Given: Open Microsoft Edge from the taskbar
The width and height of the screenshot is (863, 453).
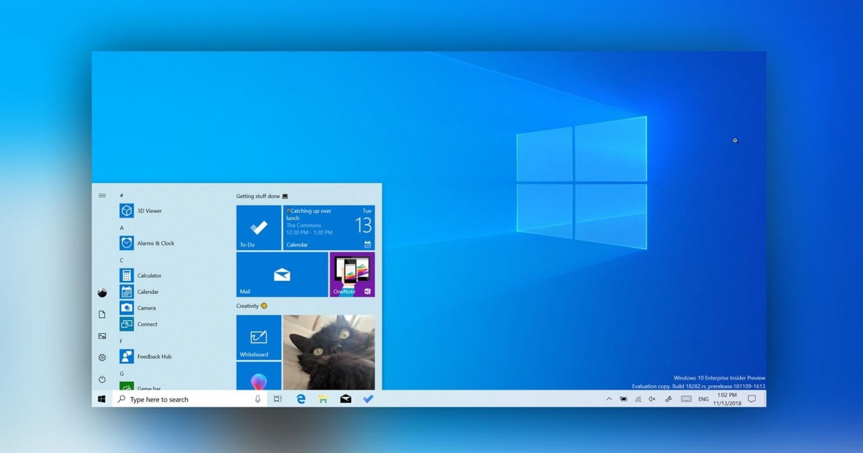Looking at the screenshot, I should (x=301, y=398).
